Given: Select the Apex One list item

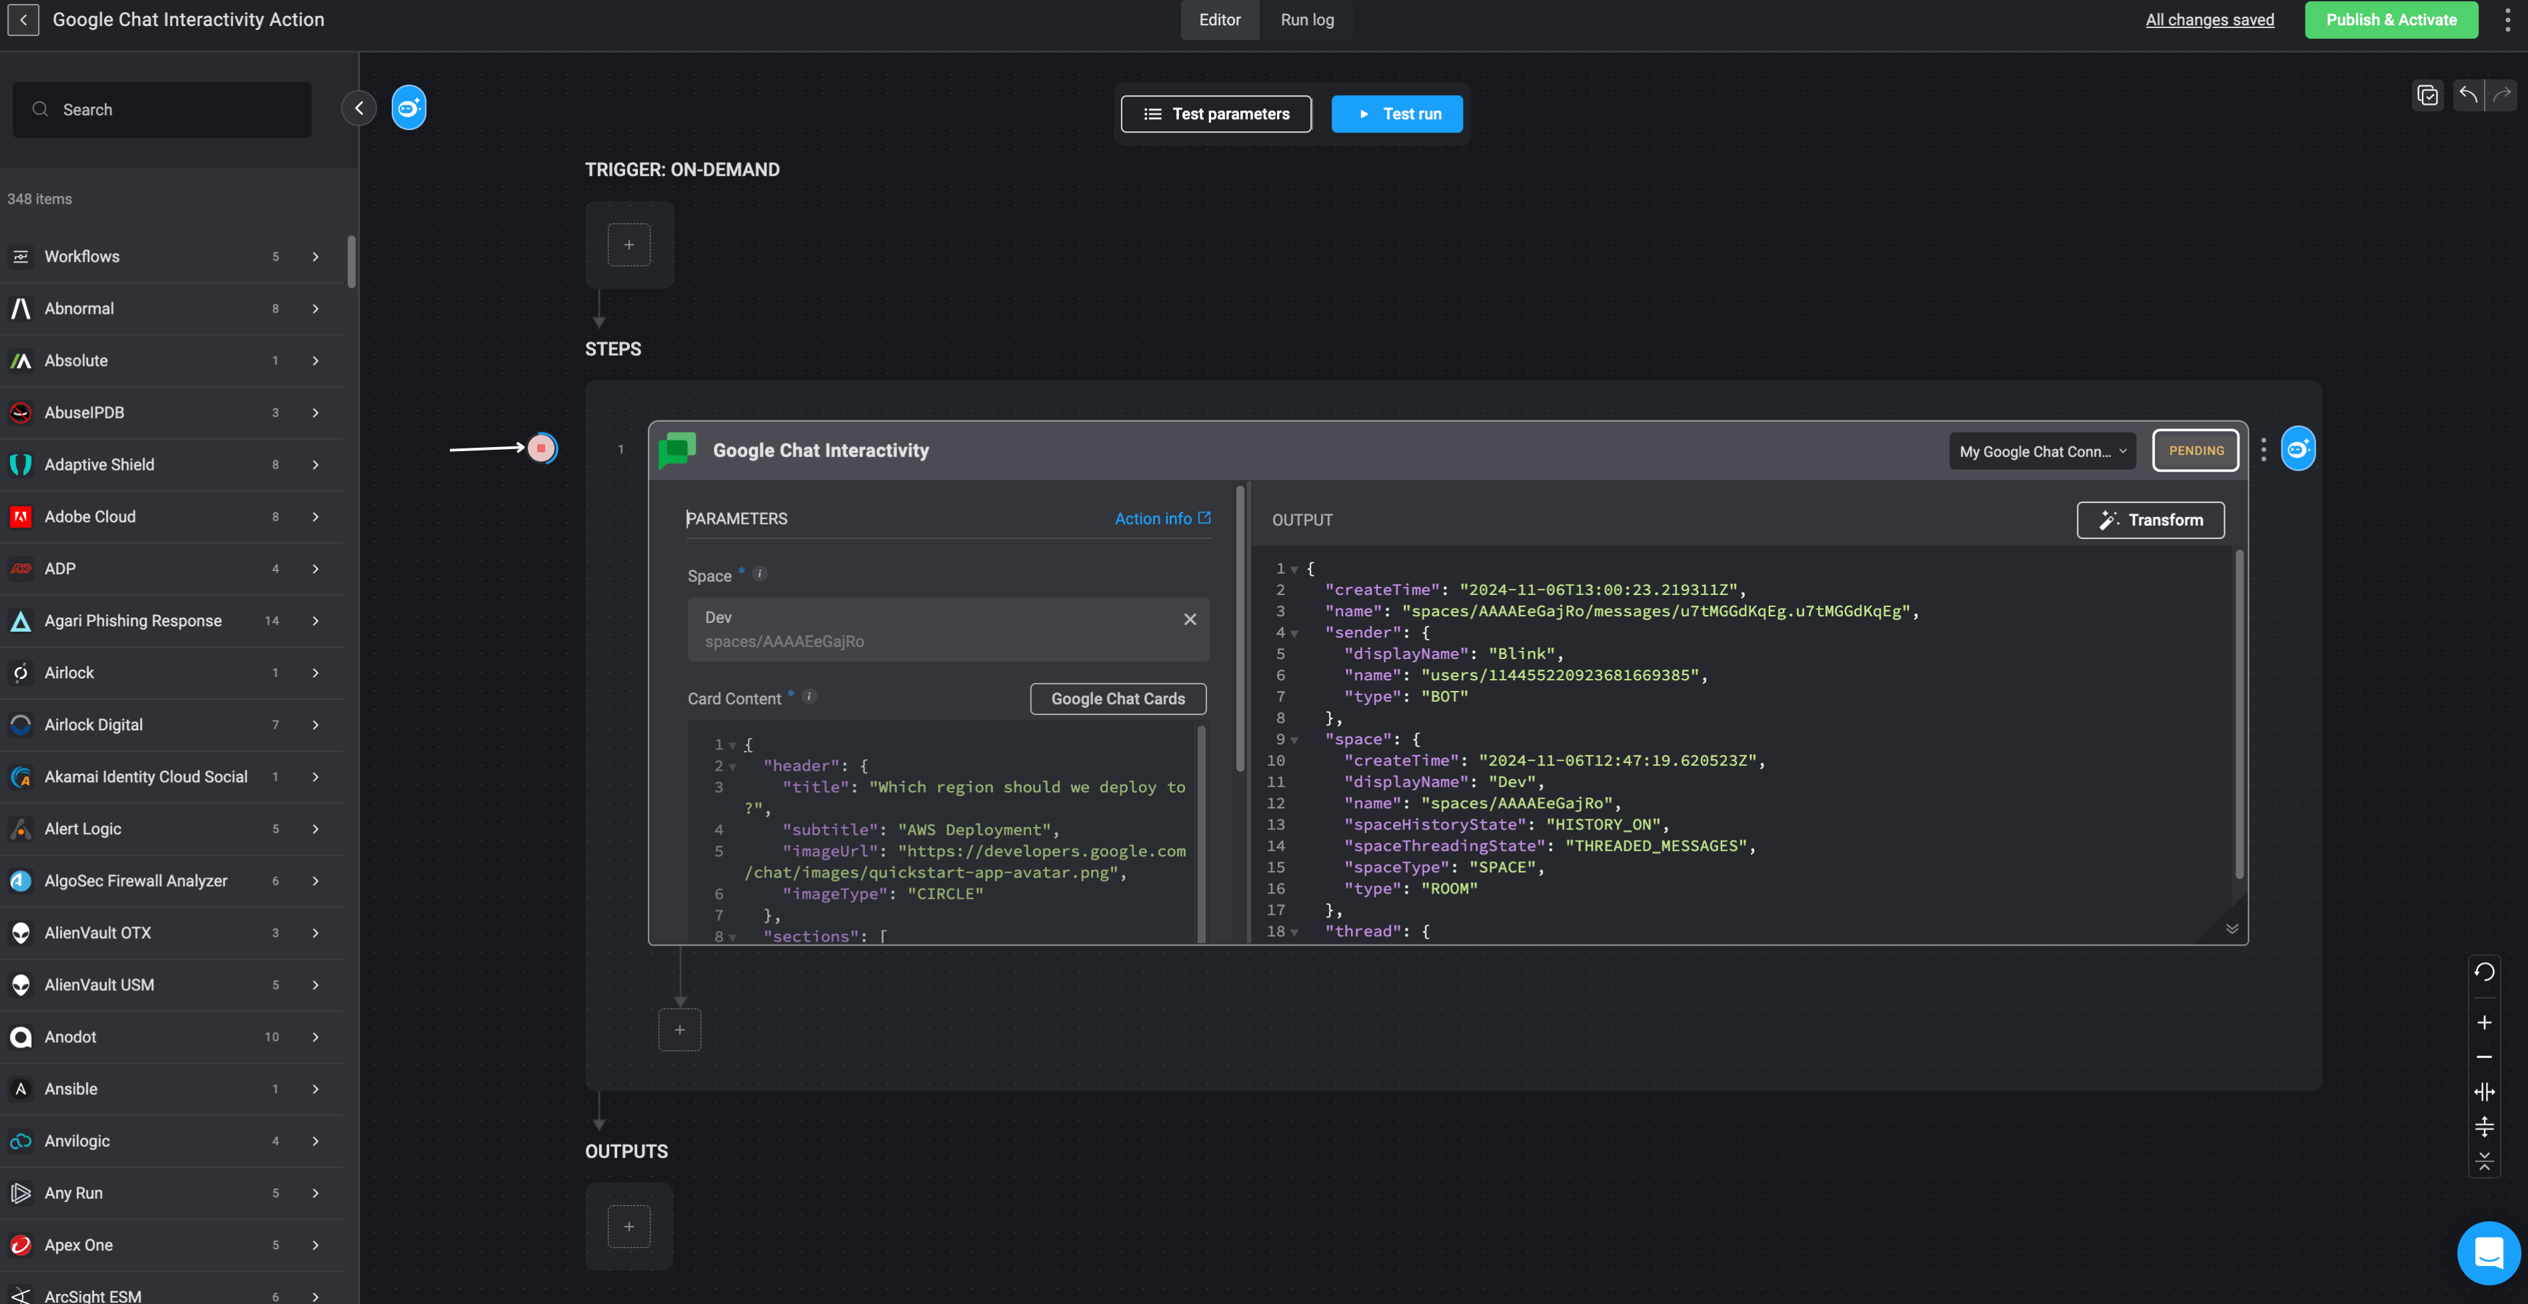Looking at the screenshot, I should (172, 1244).
